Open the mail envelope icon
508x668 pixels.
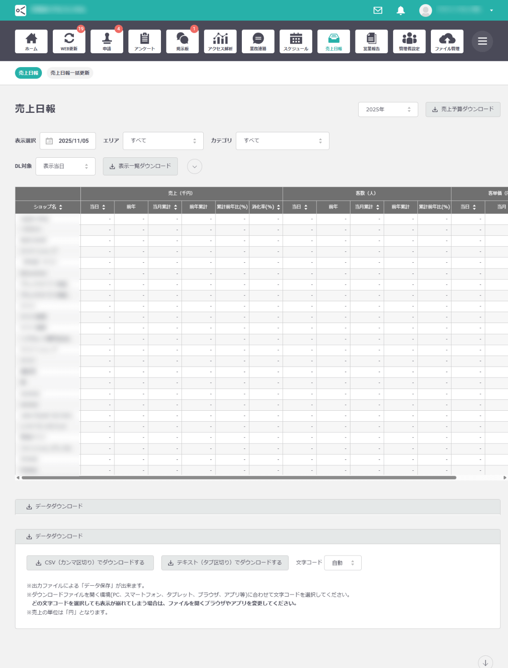click(378, 10)
